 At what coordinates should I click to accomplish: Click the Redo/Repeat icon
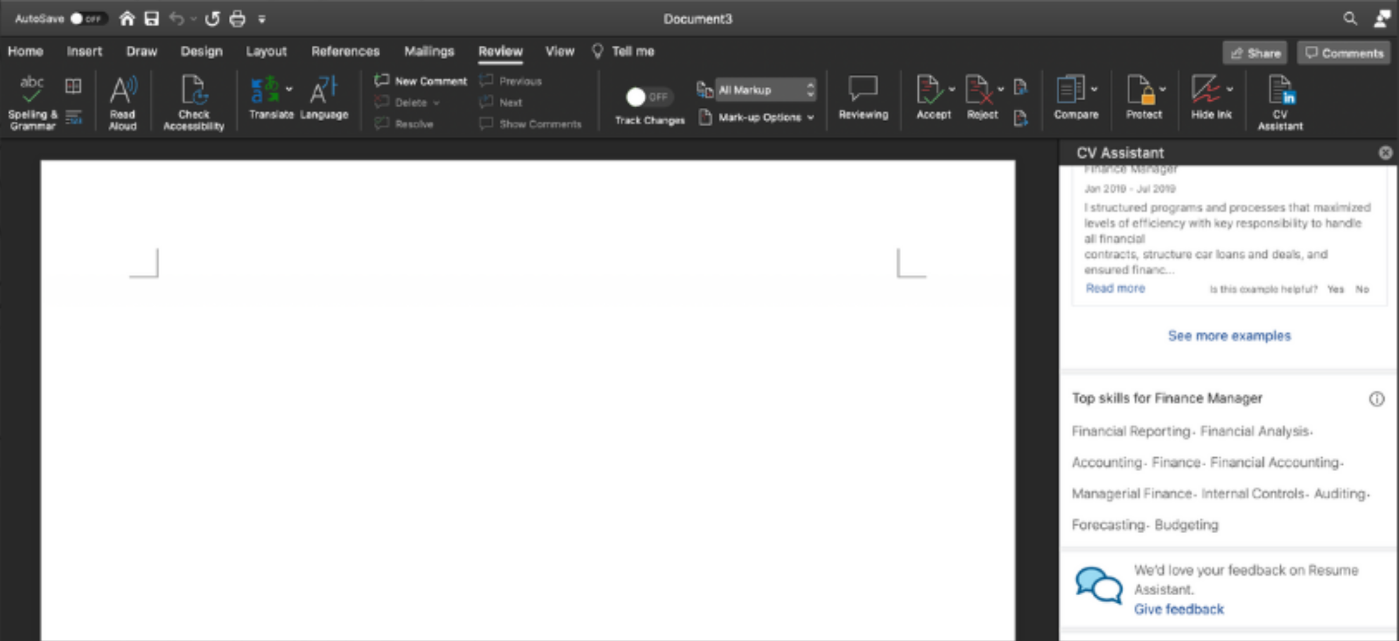click(213, 19)
